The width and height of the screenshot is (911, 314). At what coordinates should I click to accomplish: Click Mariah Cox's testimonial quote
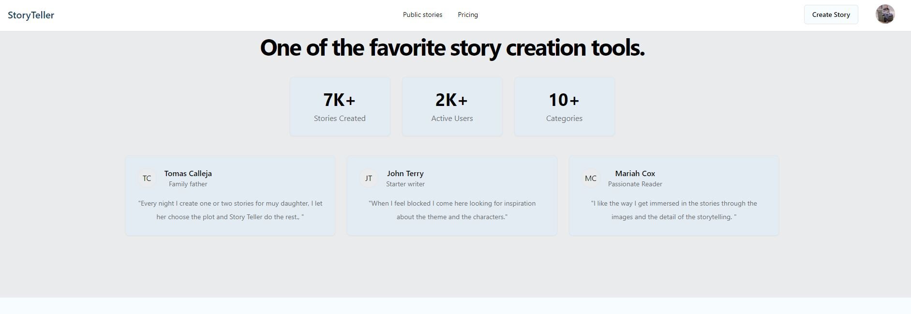coord(674,210)
